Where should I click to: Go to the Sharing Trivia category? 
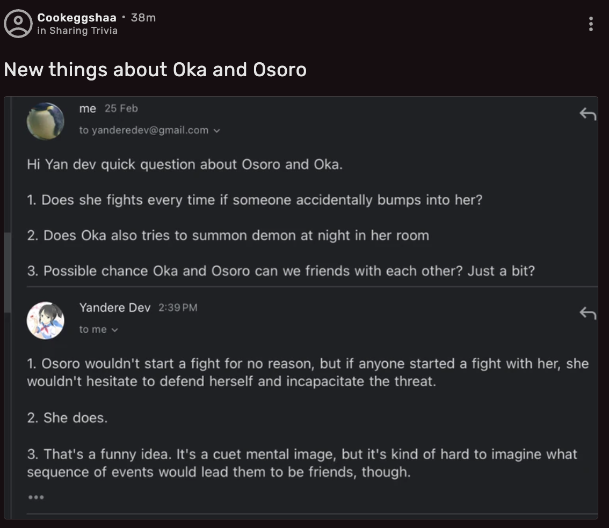83,31
